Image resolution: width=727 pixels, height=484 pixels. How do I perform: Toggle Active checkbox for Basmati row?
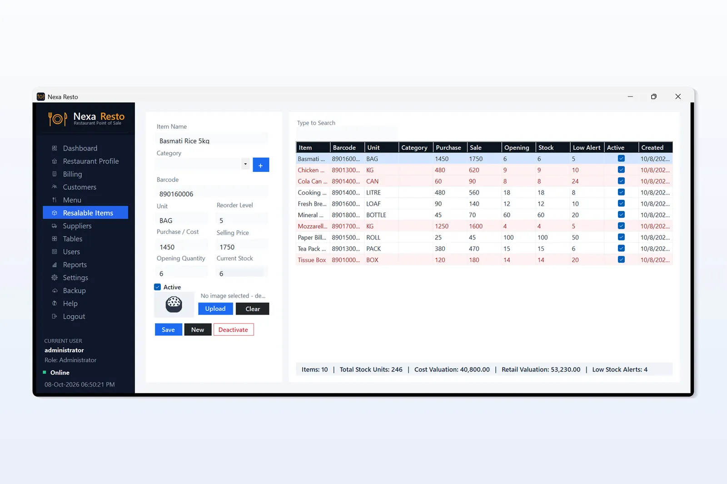coord(621,159)
